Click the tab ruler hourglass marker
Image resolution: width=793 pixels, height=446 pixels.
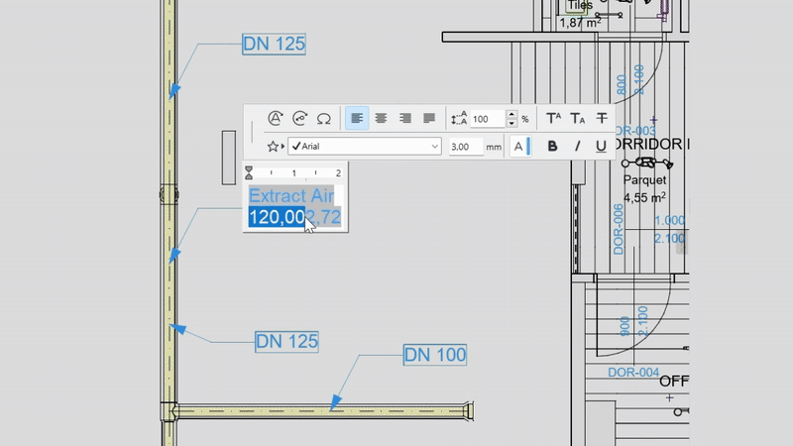pos(249,172)
